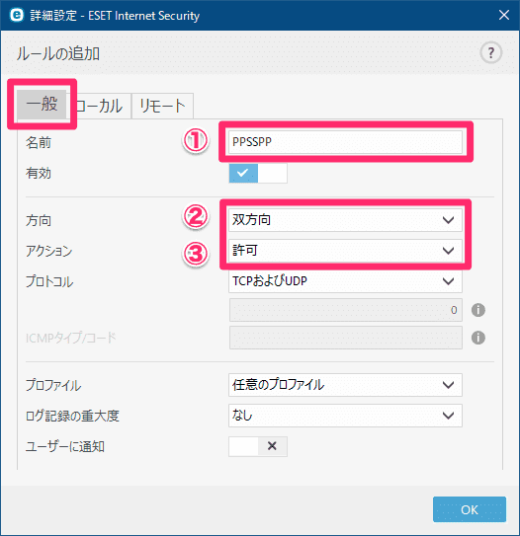Switch to the 一般 tab
The image size is (520, 536).
[x=42, y=105]
